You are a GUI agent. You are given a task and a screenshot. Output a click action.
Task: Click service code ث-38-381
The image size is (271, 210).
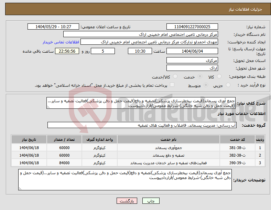click(237, 148)
